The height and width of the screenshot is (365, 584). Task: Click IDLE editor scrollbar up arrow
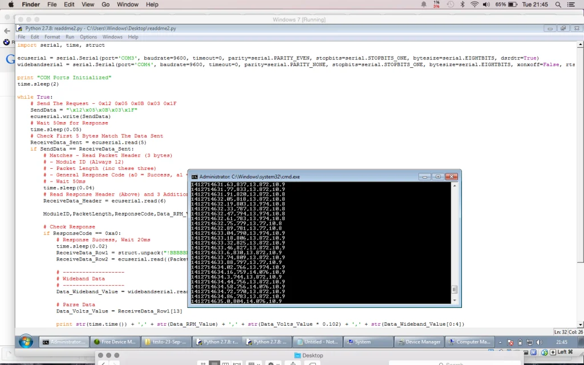(580, 44)
